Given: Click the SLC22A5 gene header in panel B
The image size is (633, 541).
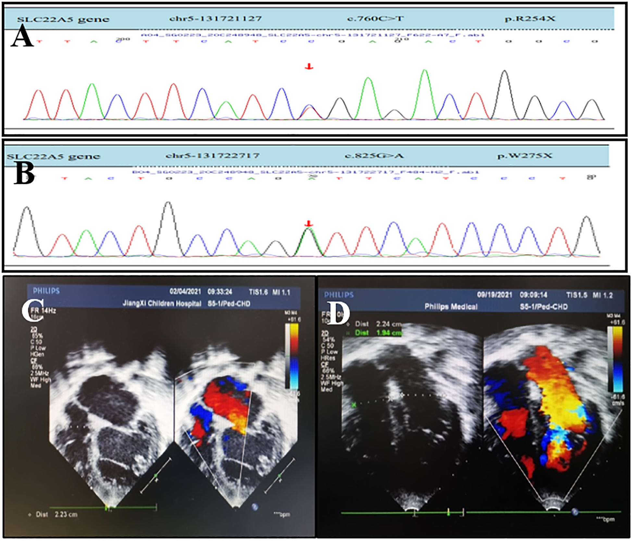Looking at the screenshot, I should click(x=53, y=157).
